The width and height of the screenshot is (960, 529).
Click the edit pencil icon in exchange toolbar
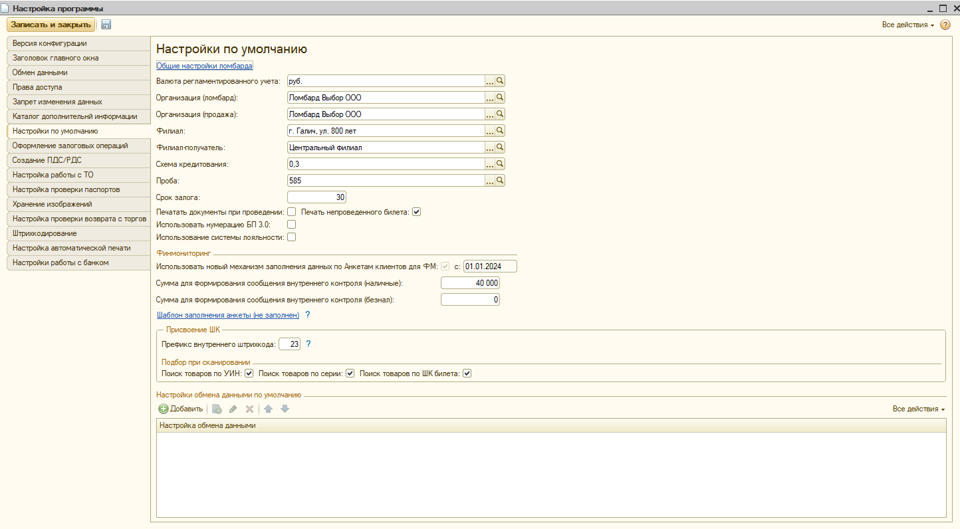pyautogui.click(x=233, y=409)
